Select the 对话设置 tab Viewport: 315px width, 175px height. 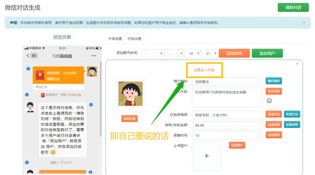pyautogui.click(x=134, y=38)
